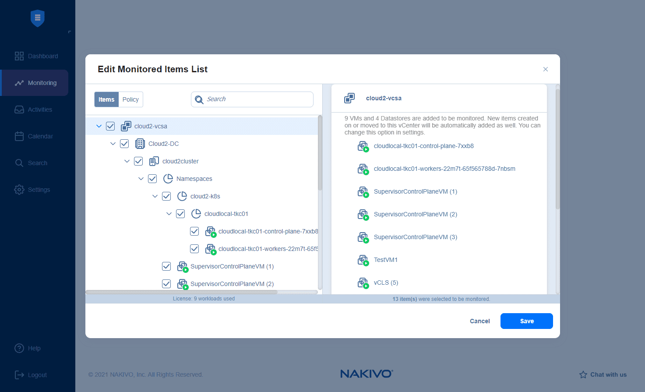Select cloudlocal-tkc01-control-plane-7xxb8 in right panel
This screenshot has width=645, height=392.
click(424, 146)
